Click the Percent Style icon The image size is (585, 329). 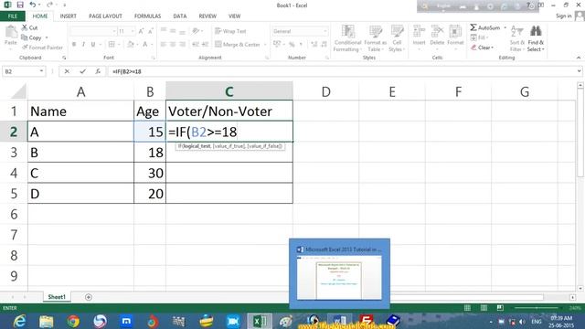pyautogui.click(x=292, y=45)
